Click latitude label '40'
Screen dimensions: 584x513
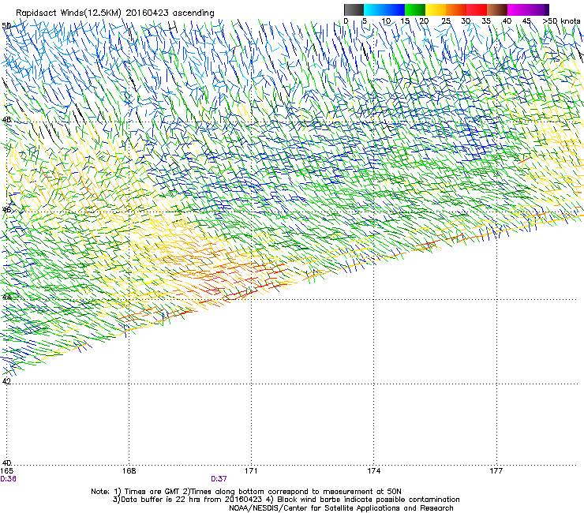[x=6, y=463]
